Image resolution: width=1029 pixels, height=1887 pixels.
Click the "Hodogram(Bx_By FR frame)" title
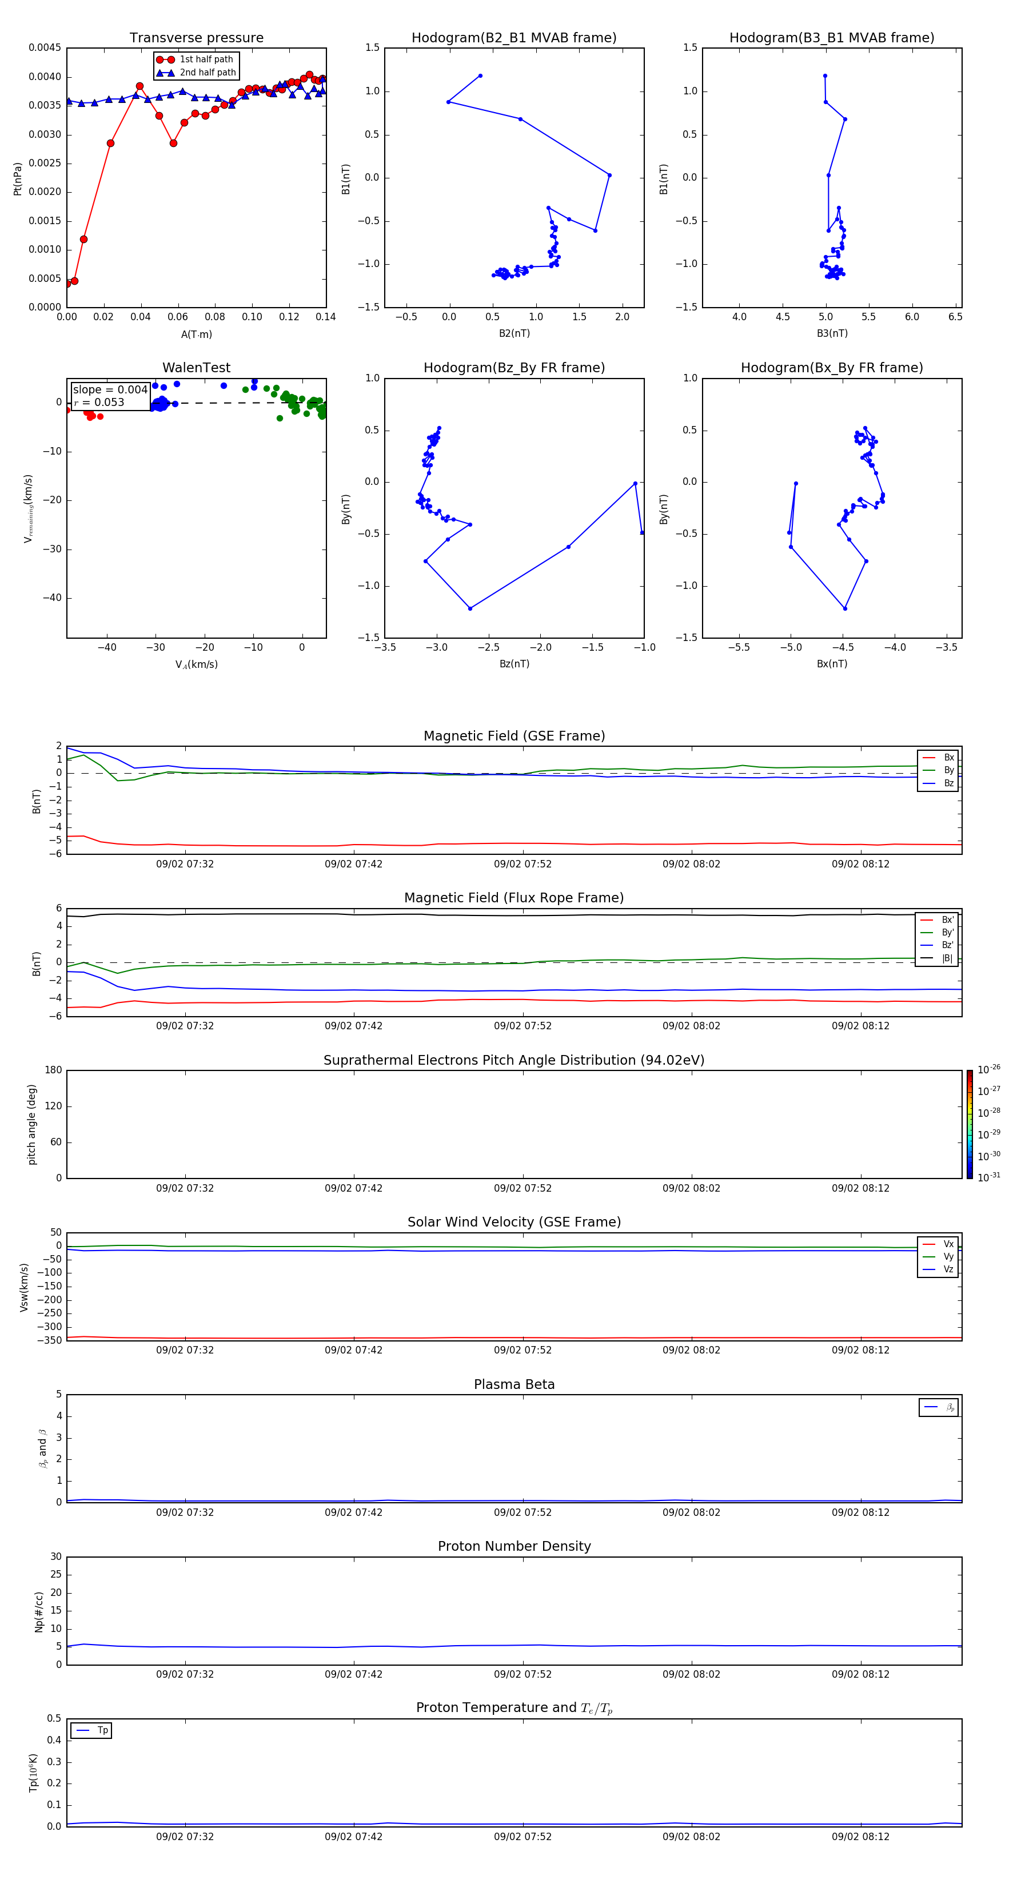[832, 368]
